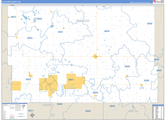This screenshot has height=120, width=165.
Task: Click the ZIP code label 58352
Action: [x=28, y=79]
